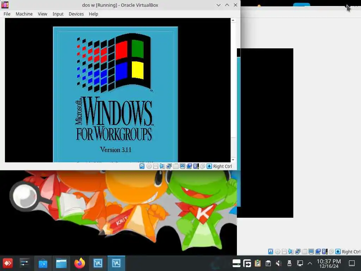Viewport: 361px width, 271px height.
Task: Click the blue down-arrow keyboard capture icon in the front VM status bar
Action: (x=209, y=166)
